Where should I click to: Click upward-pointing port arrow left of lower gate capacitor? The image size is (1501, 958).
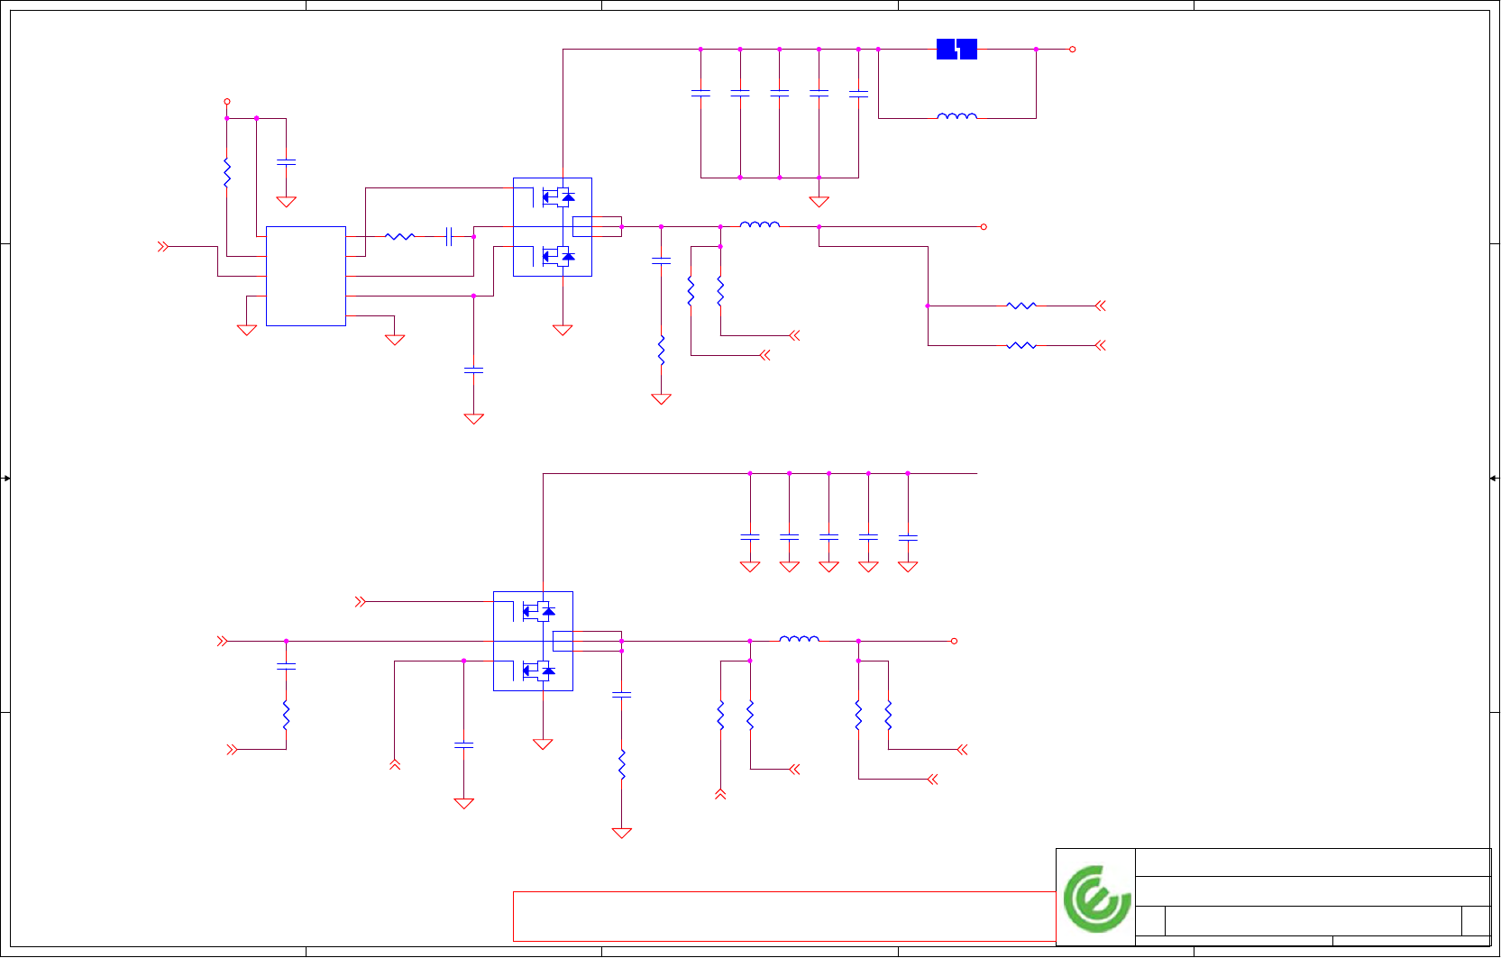[394, 764]
